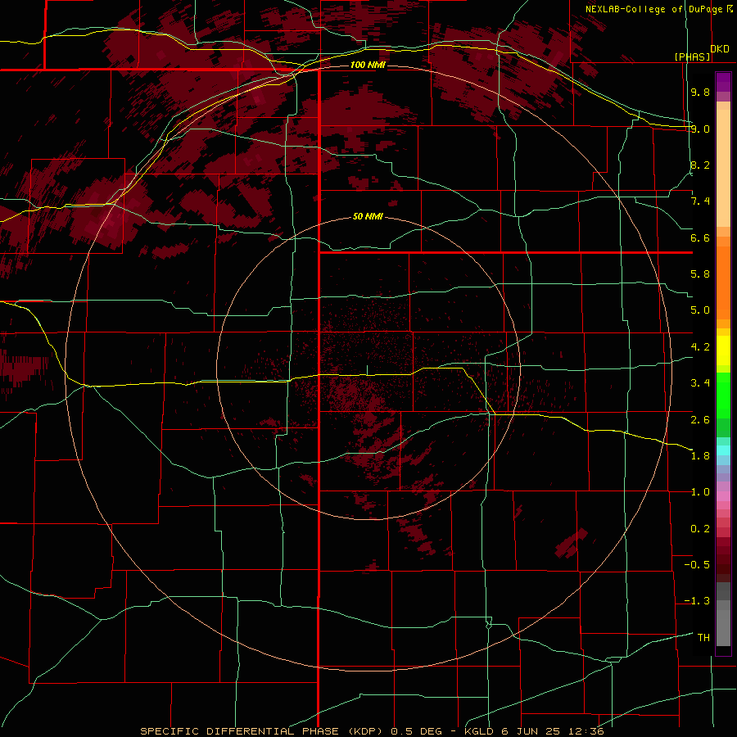The height and width of the screenshot is (737, 737).
Task: Click the 7.4 scale value
Action: coord(700,201)
